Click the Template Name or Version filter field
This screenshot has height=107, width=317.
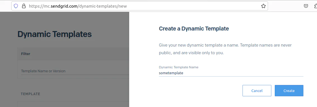75,71
